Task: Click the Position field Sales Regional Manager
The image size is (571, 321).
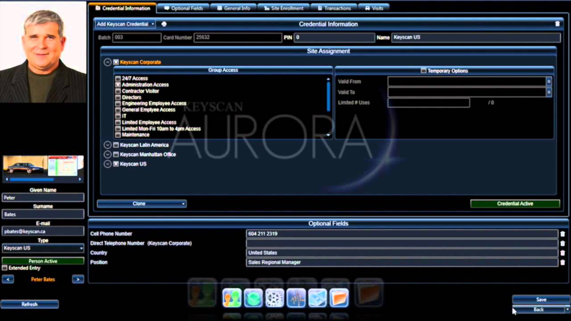Action: tap(402, 263)
